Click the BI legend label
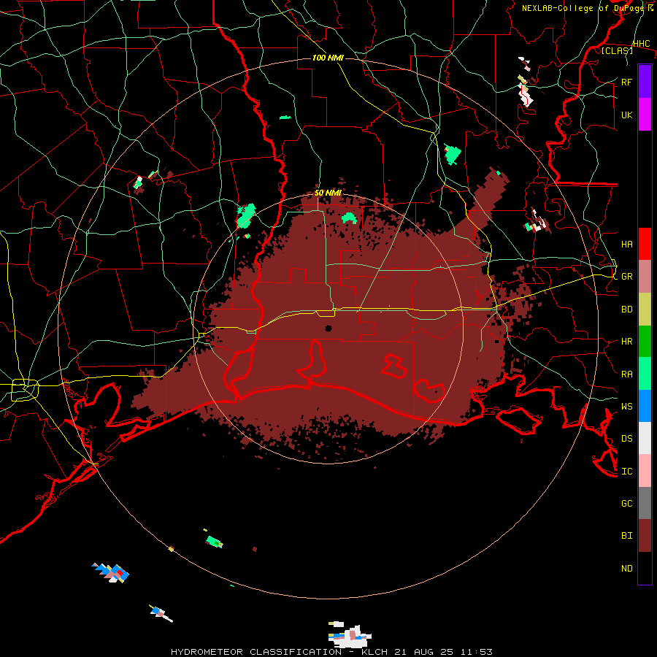Viewport: 657px width, 657px height. coord(626,536)
